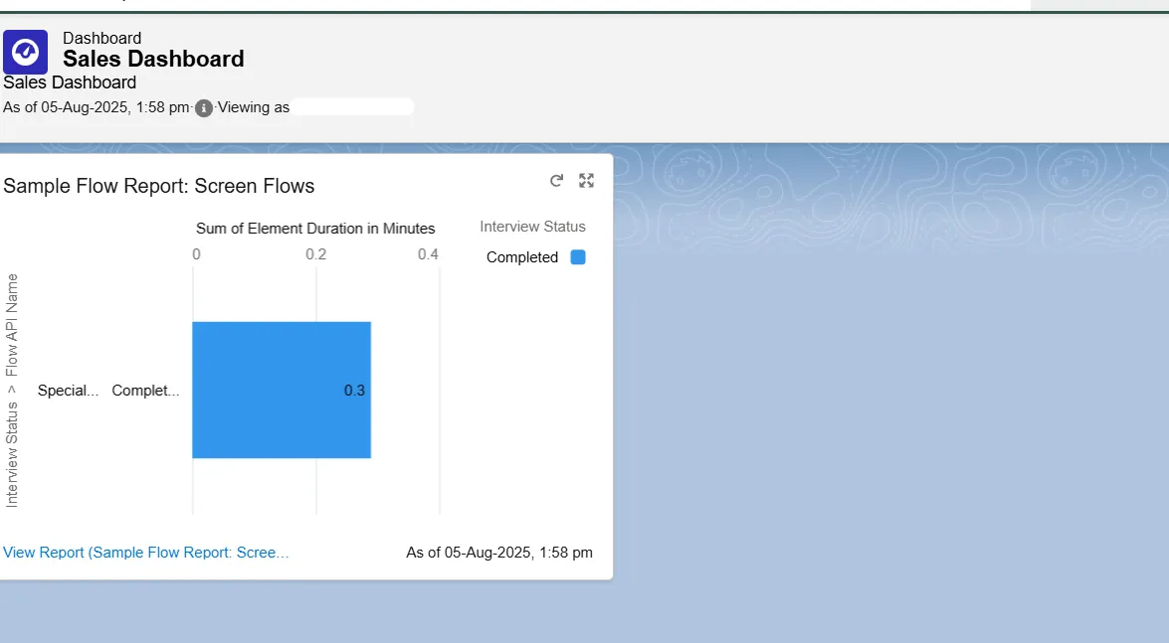Viewport: 1169px width, 643px height.
Task: Click the 'Interview Status' legend heading
Action: tap(532, 227)
